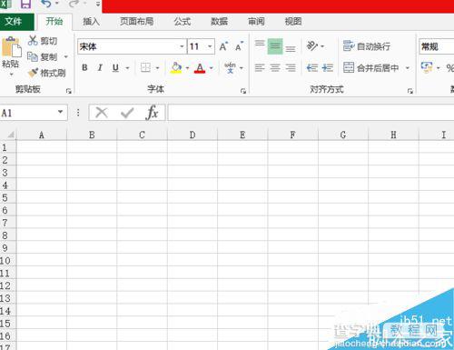Click 合并后居中 (Merge & Center) button
This screenshot has width=454, height=350.
pos(371,67)
